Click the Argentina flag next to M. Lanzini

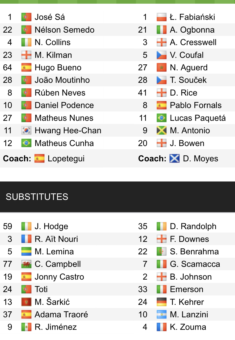click(x=161, y=314)
